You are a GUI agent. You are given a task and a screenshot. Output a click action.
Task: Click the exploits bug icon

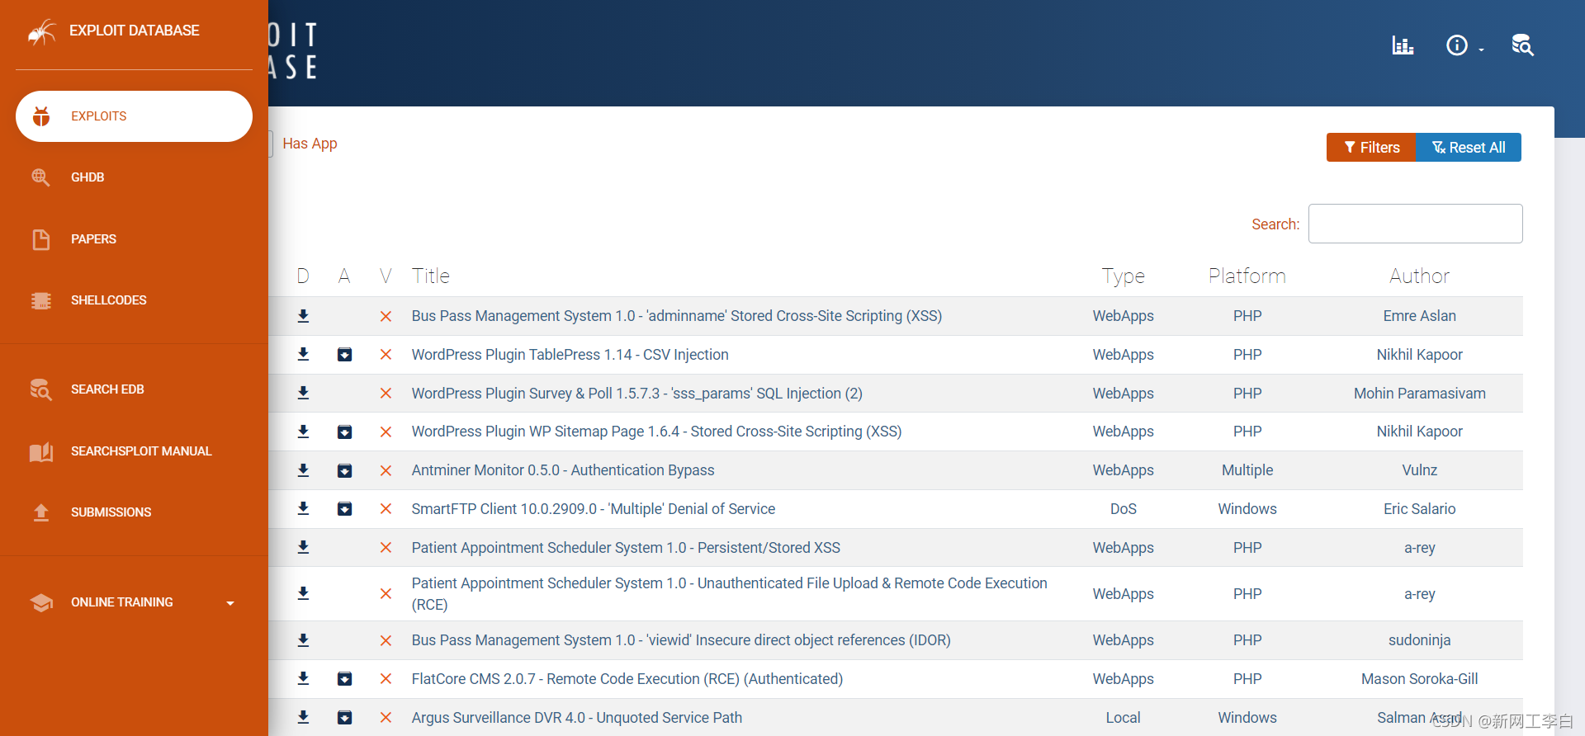(41, 116)
